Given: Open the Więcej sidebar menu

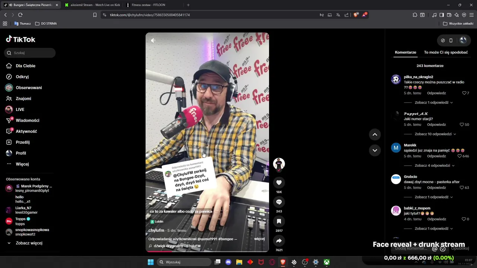Looking at the screenshot, I should (x=22, y=164).
